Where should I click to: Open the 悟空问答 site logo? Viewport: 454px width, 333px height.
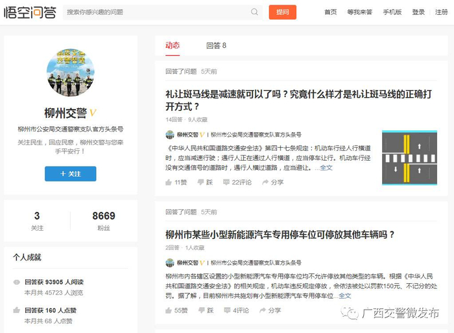point(30,12)
